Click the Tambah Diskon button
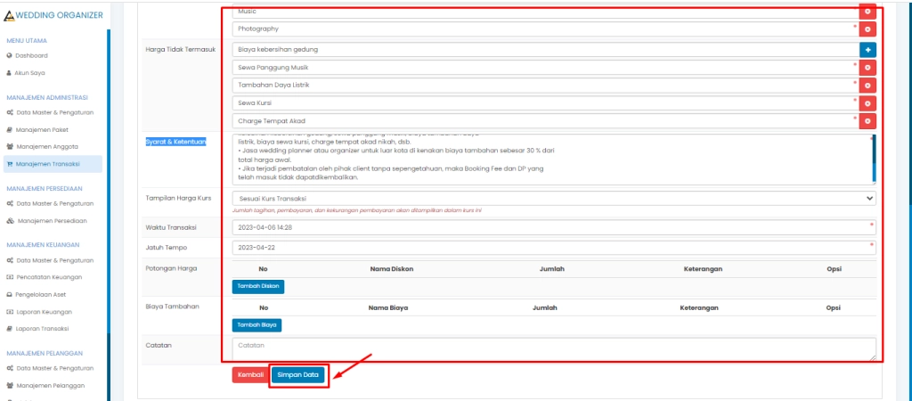Image resolution: width=912 pixels, height=401 pixels. (x=258, y=286)
